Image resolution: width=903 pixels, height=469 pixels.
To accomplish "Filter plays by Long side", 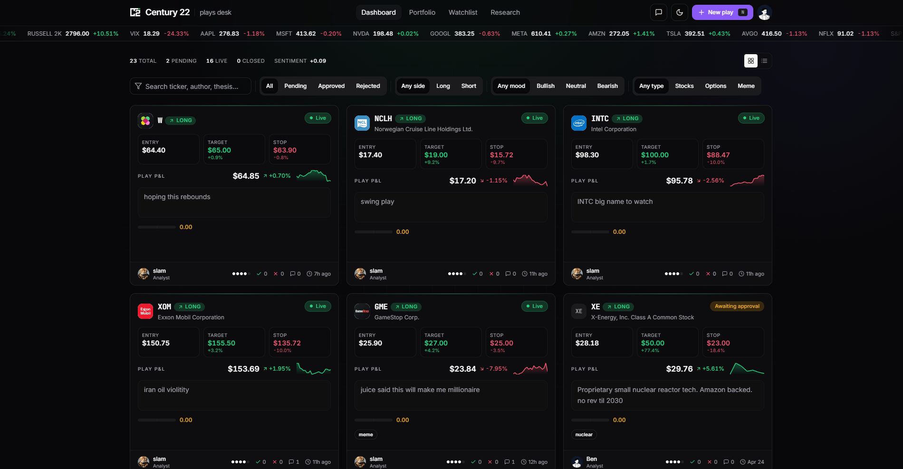I will coord(443,86).
